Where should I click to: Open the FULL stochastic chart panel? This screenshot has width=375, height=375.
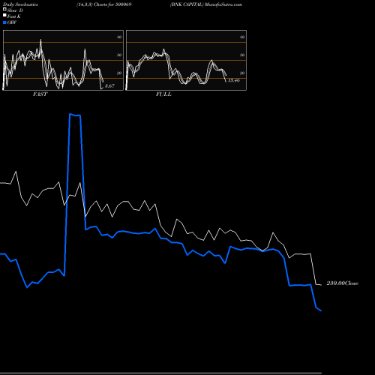[x=186, y=60]
